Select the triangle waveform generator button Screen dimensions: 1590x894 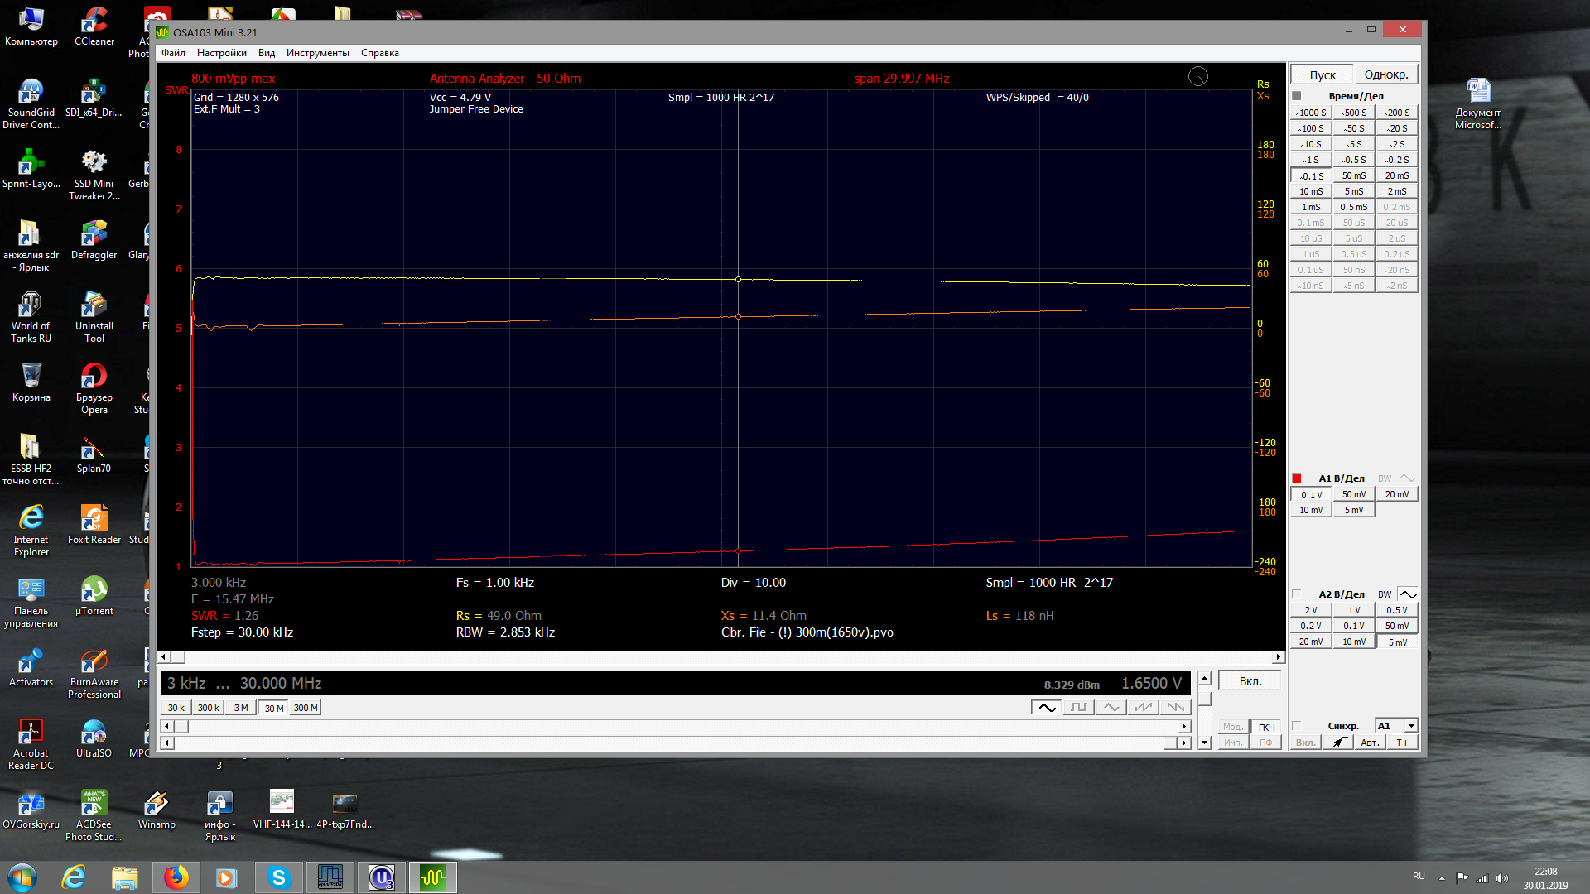click(x=1111, y=707)
